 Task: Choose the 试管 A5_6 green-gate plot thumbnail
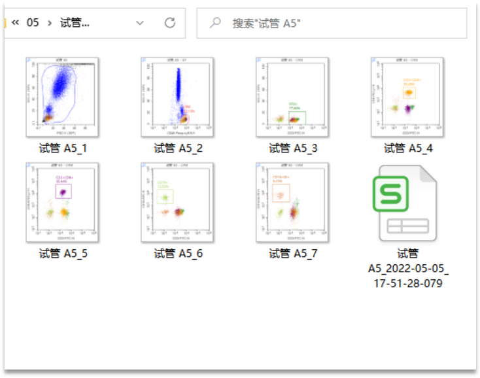click(x=178, y=201)
